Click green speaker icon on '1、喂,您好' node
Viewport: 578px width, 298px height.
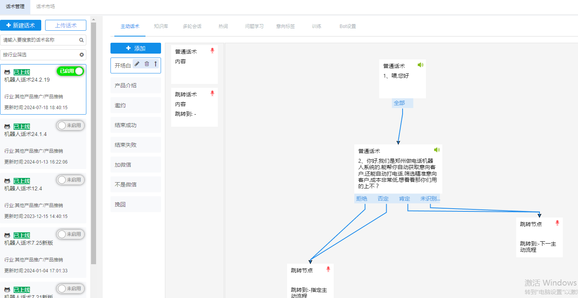pyautogui.click(x=420, y=65)
